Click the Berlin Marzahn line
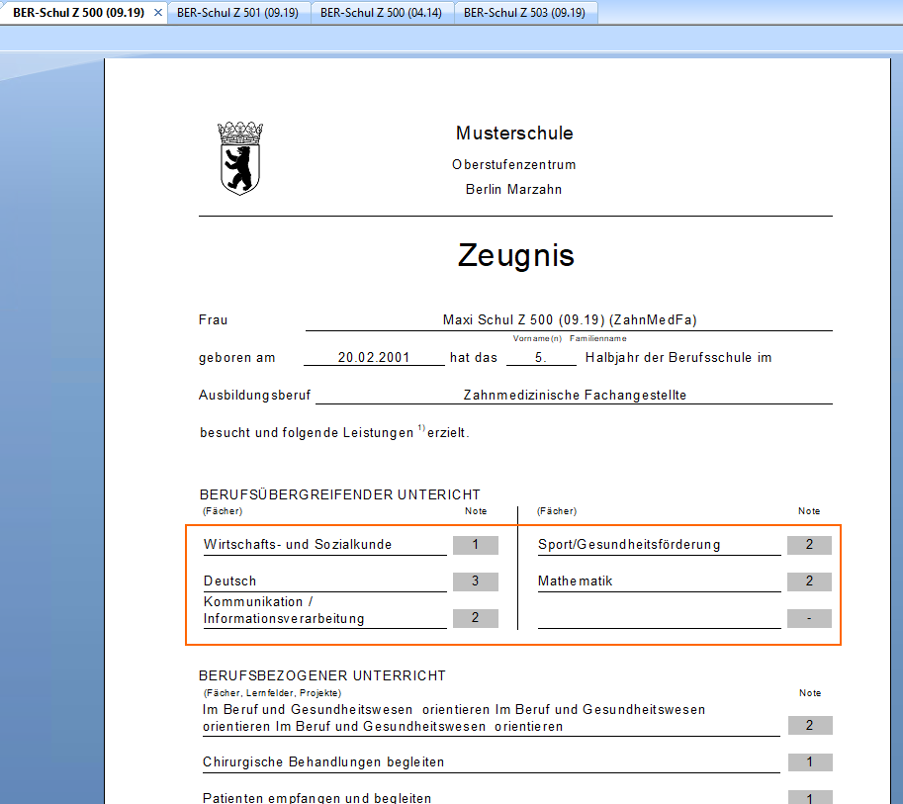Screen dimensions: 903x804 click(513, 190)
